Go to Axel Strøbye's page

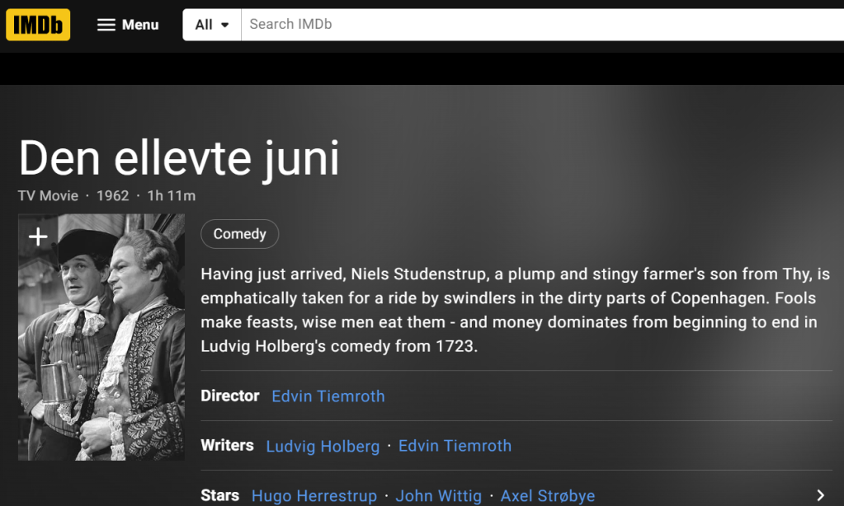point(548,495)
